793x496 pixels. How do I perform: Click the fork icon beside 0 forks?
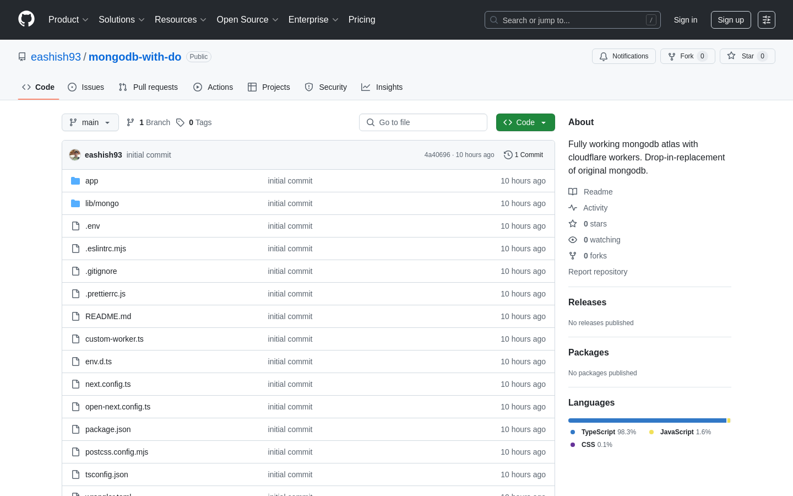(573, 256)
